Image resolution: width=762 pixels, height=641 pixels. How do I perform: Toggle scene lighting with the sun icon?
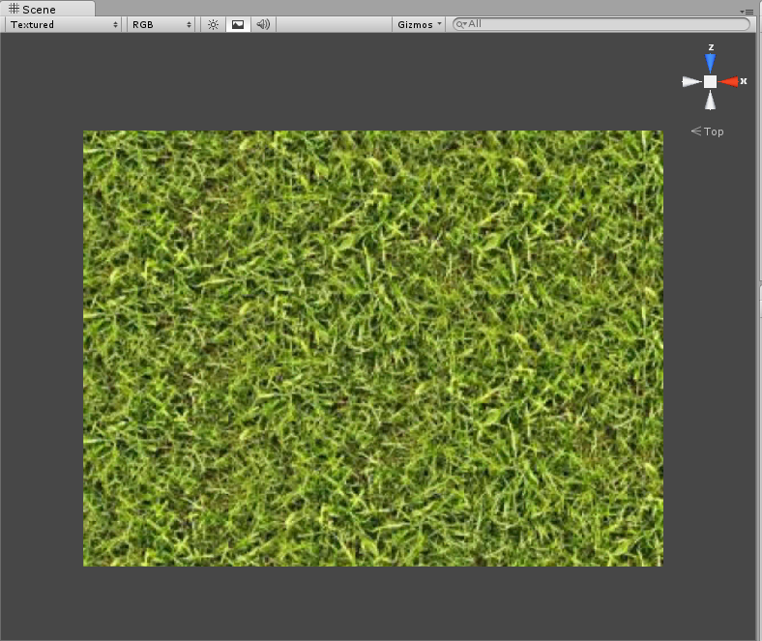213,24
